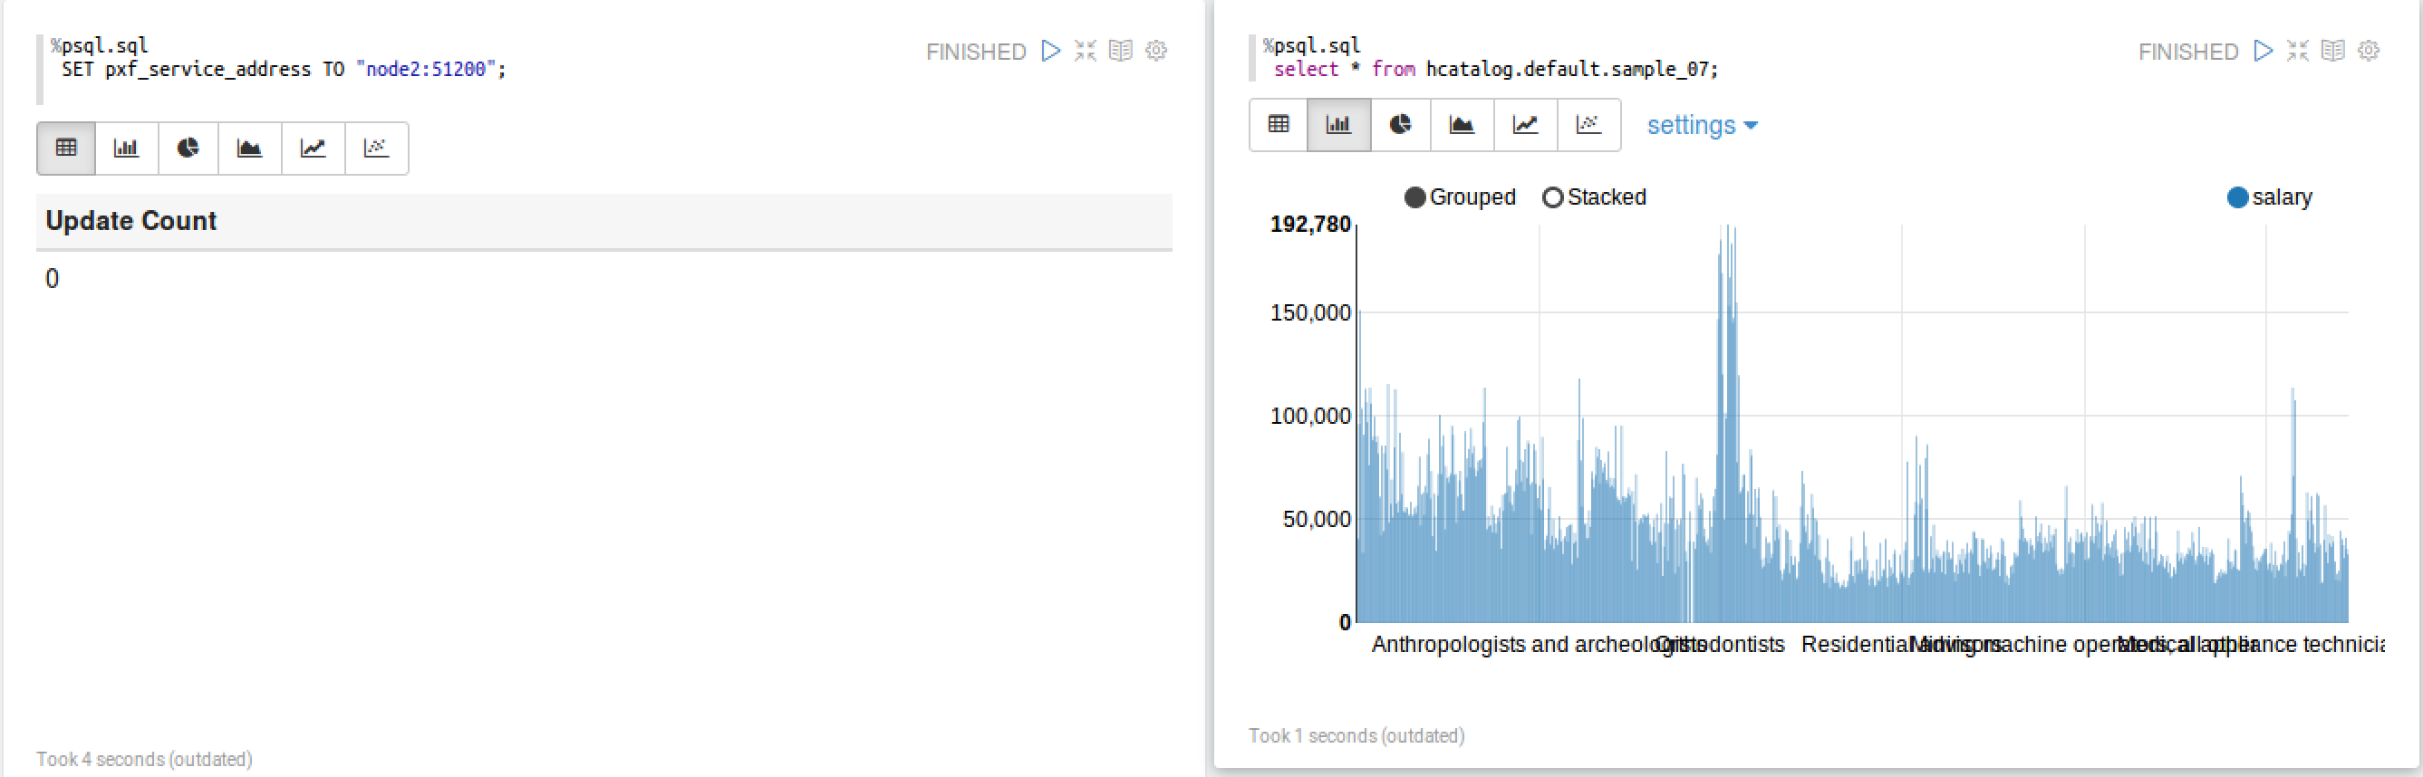
Task: Choose line chart for left paragraph
Action: (x=313, y=149)
